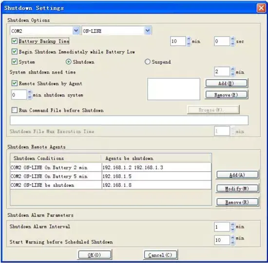Select the Shutdown radio option
268x263 pixels.
69,62
